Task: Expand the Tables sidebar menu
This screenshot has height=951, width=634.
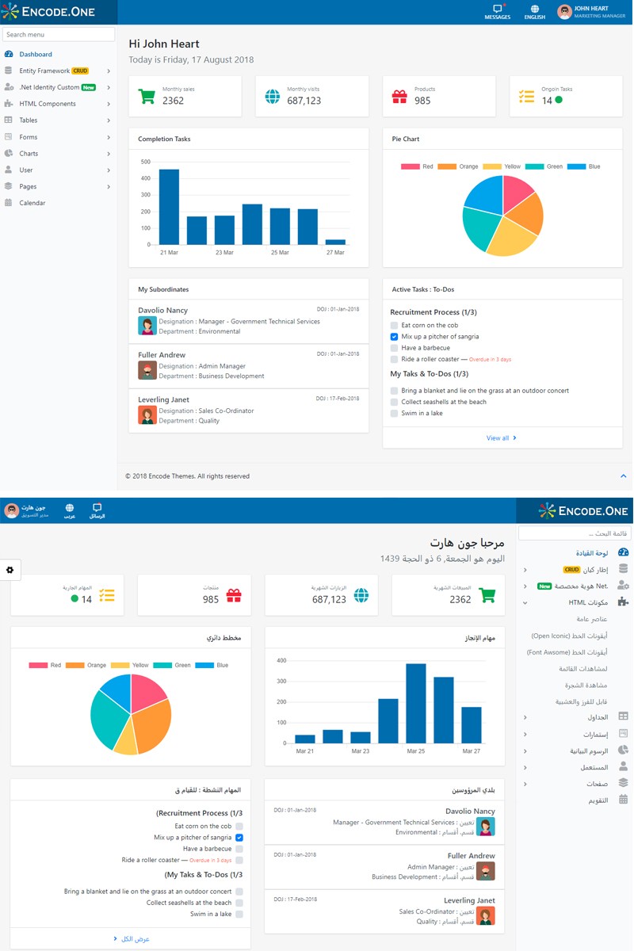Action: tap(30, 120)
